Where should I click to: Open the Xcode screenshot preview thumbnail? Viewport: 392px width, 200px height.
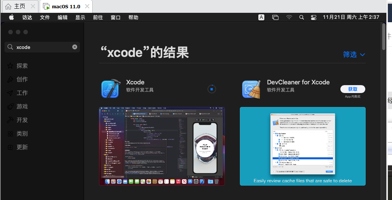pos(162,146)
